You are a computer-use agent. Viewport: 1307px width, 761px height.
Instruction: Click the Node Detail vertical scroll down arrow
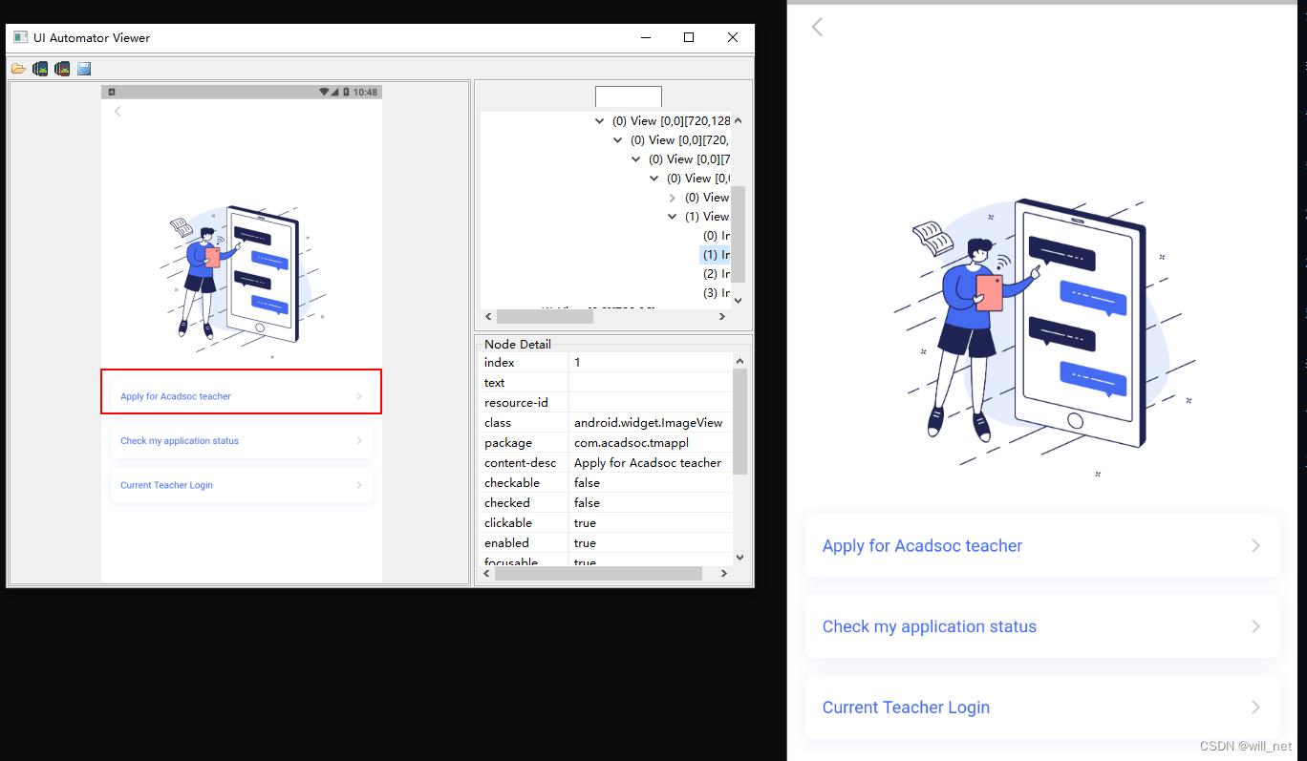coord(739,557)
